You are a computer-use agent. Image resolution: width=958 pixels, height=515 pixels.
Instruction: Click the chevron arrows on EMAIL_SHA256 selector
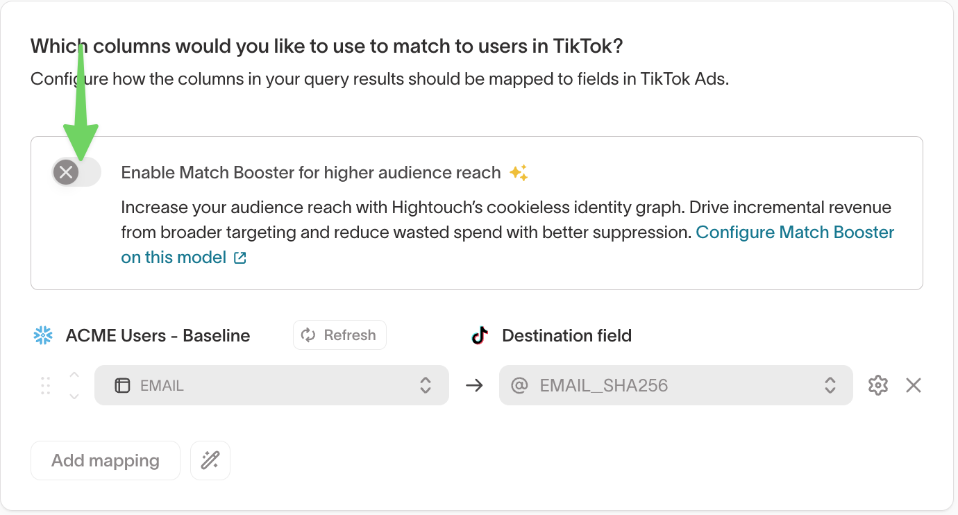[830, 385]
